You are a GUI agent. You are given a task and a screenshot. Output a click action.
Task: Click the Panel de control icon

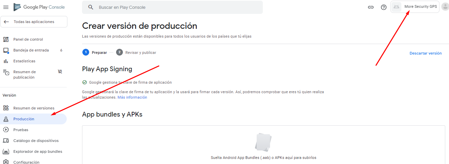coord(6,39)
